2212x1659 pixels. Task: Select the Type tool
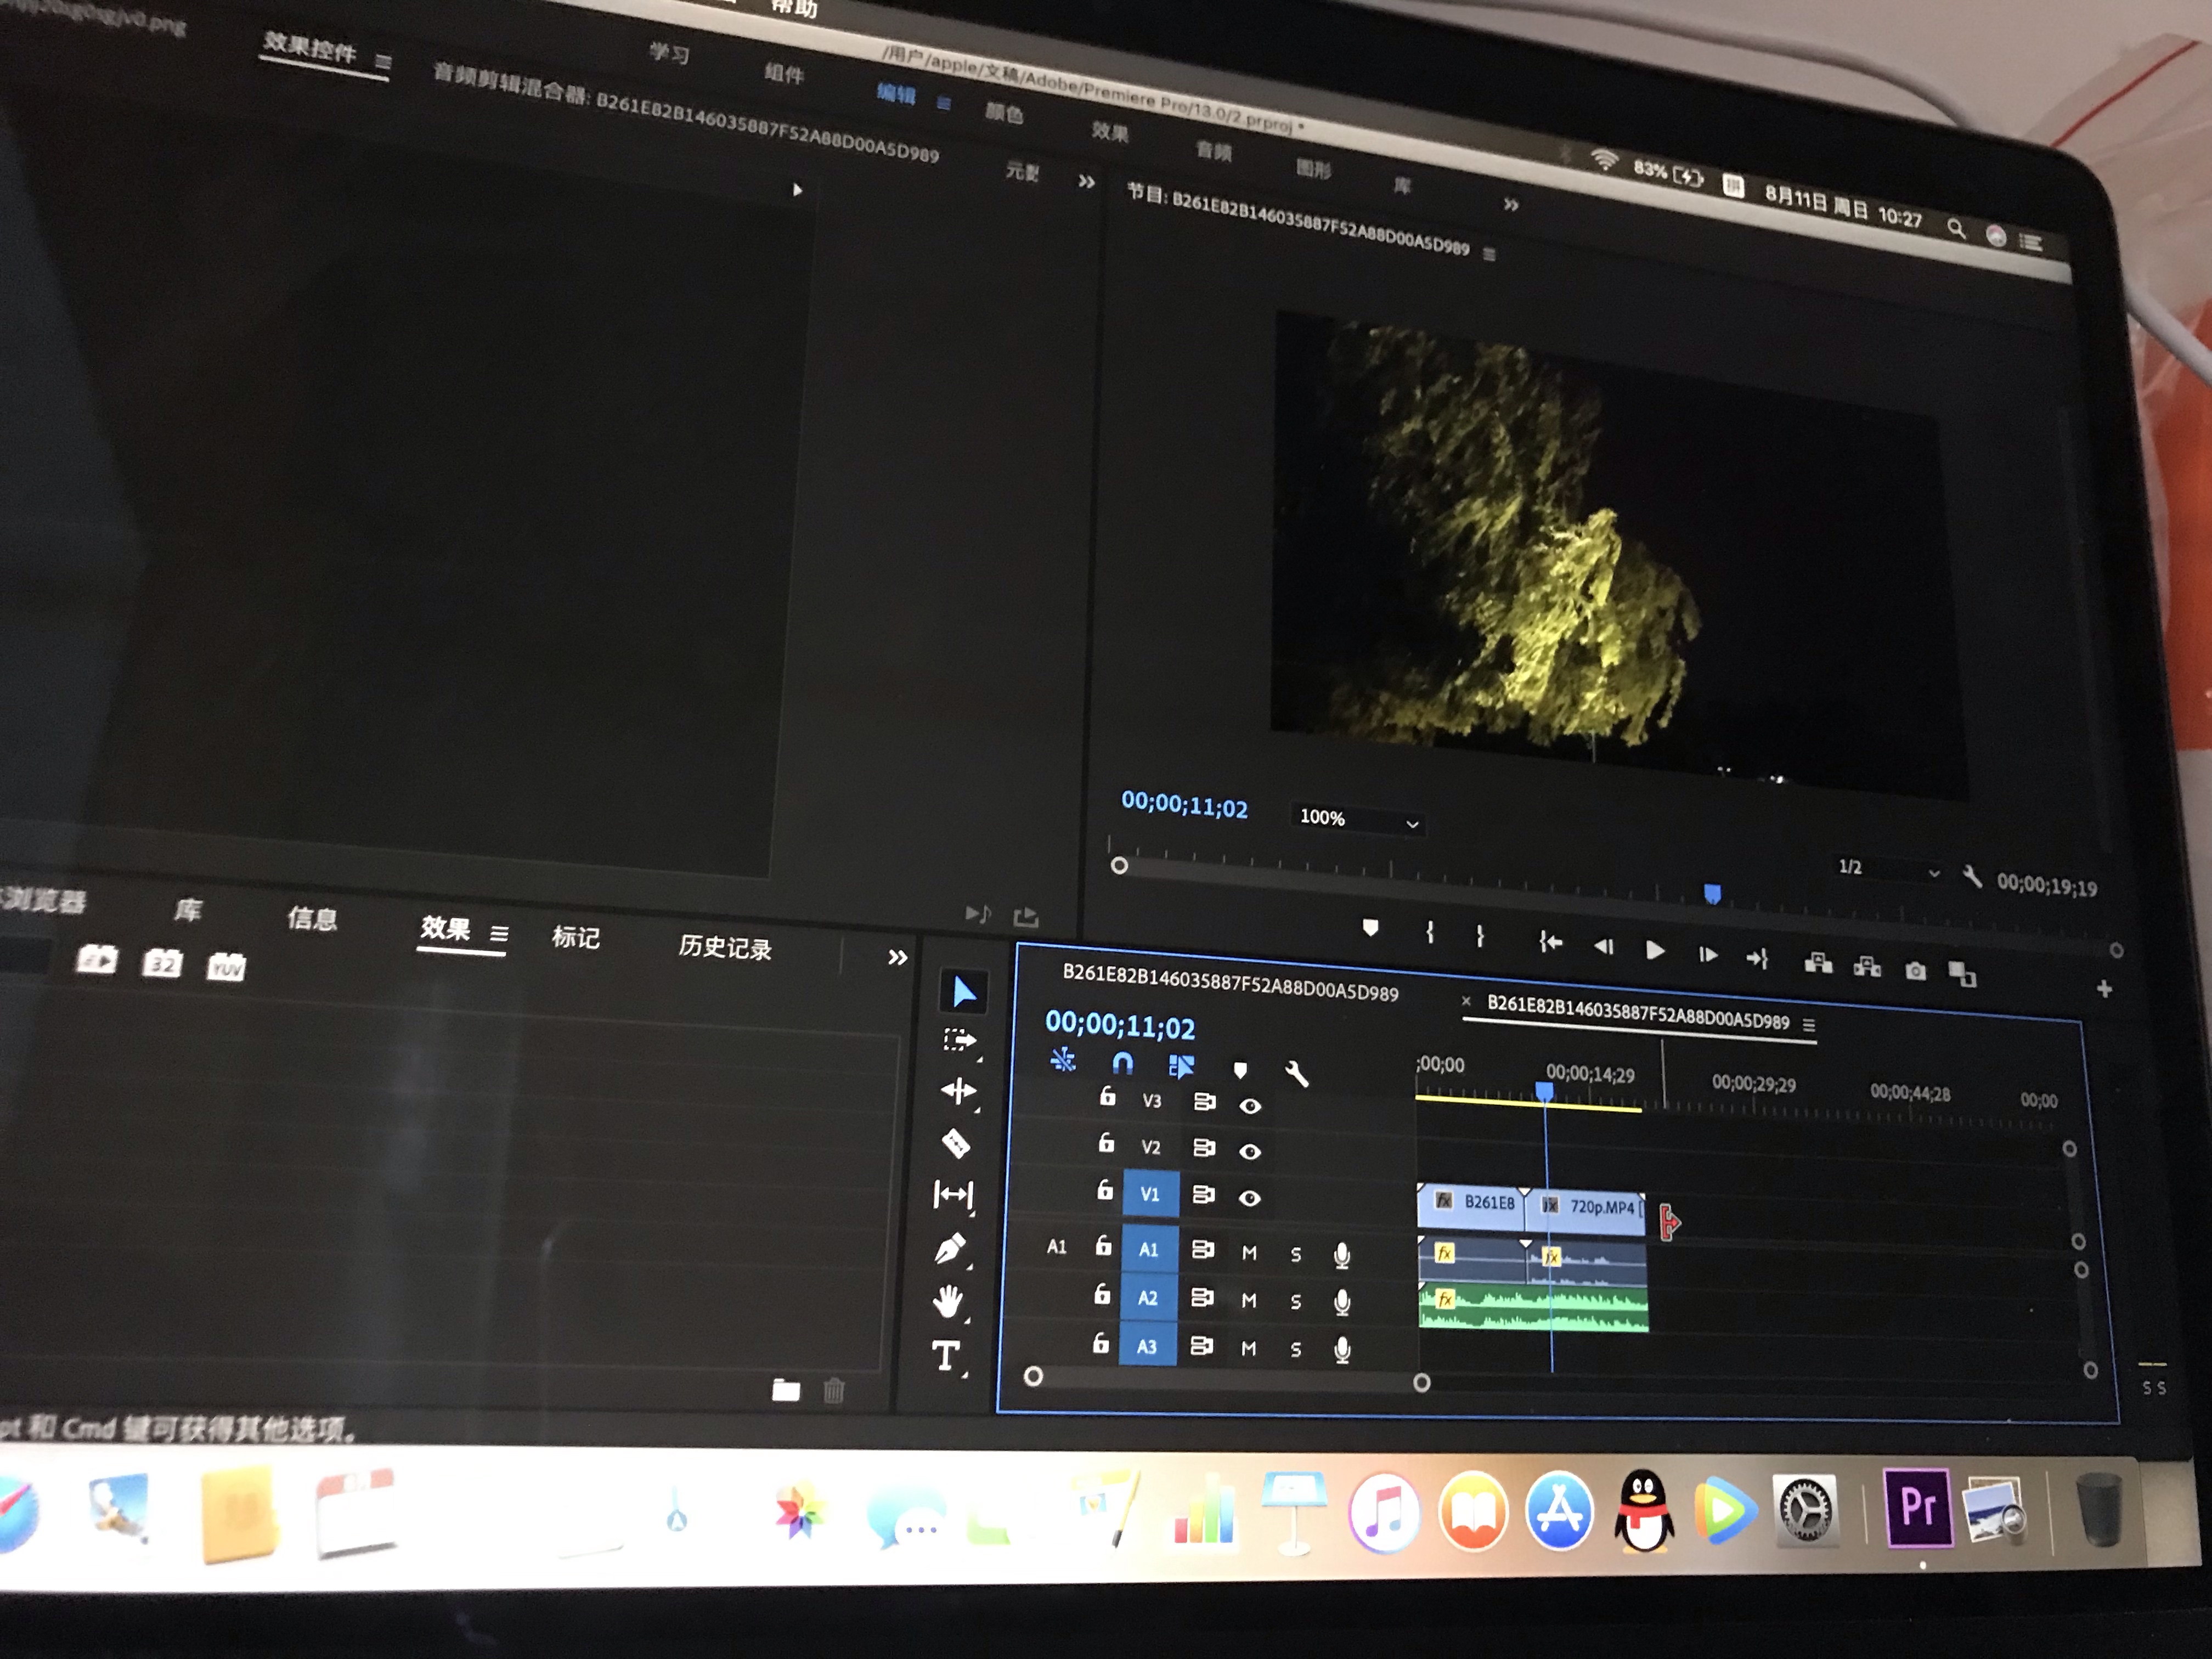(x=946, y=1356)
